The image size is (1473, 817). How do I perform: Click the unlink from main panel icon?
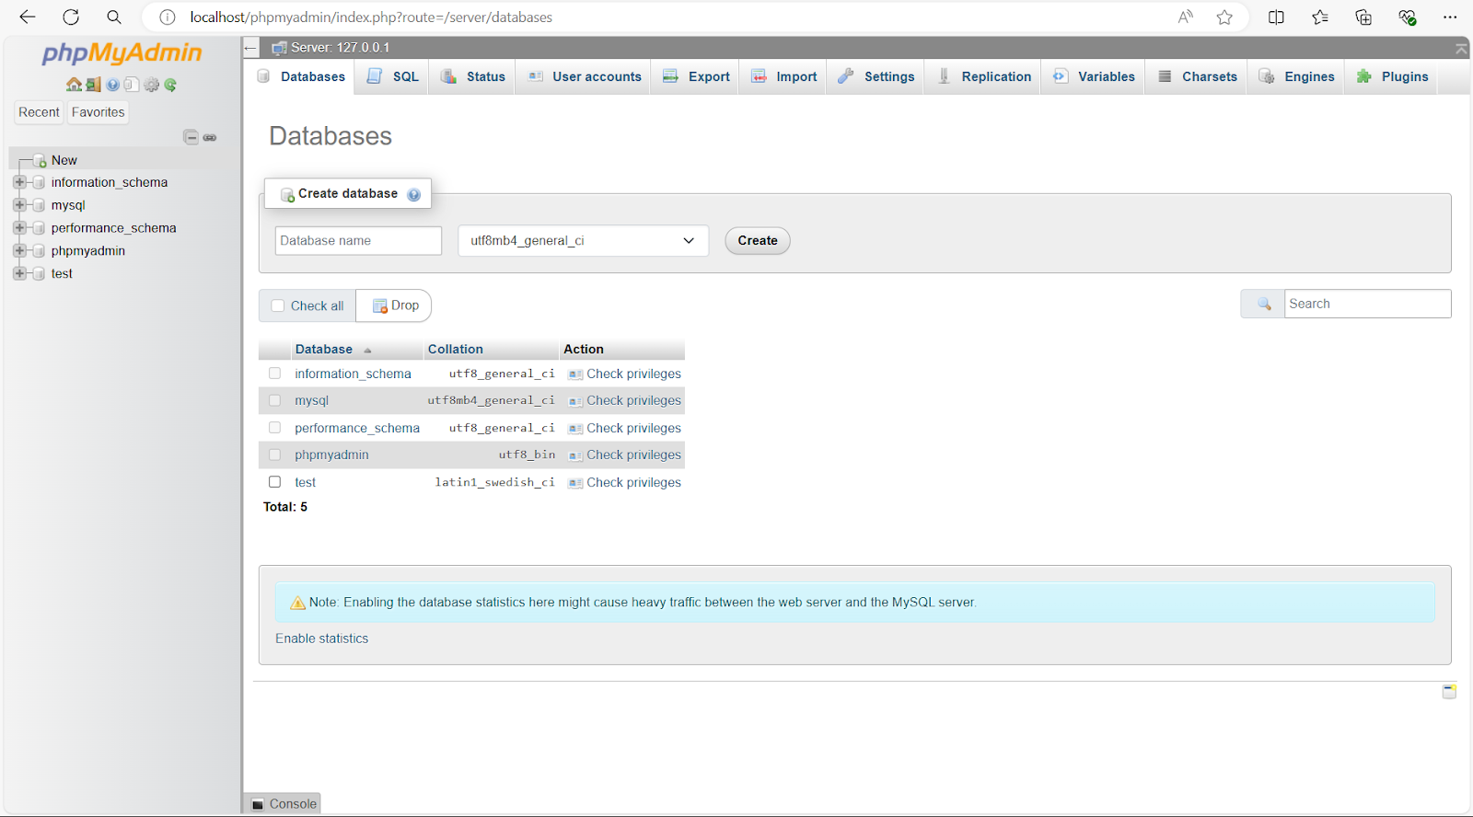(x=210, y=137)
